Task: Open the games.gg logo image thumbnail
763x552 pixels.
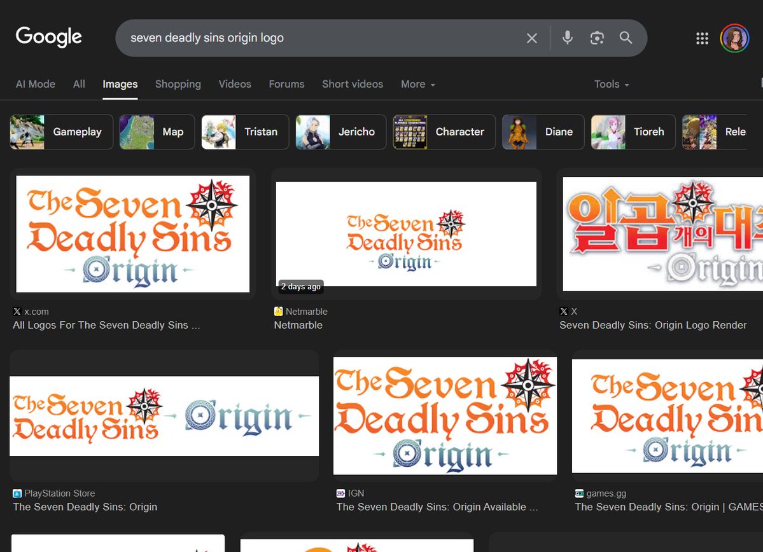Action: click(668, 416)
